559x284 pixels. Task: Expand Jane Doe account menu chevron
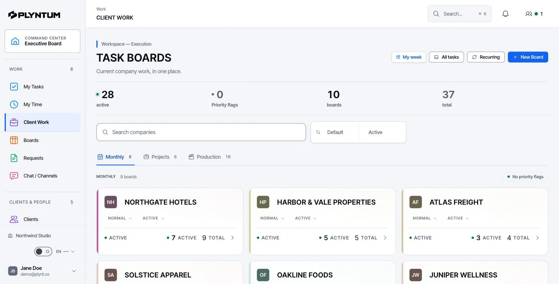[x=74, y=271]
